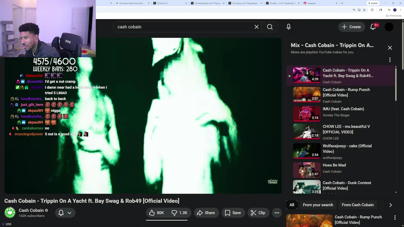Image resolution: width=404 pixels, height=227 pixels.
Task: Select Rump Punch [Official Video] in the mix
Action: pyautogui.click(x=341, y=95)
